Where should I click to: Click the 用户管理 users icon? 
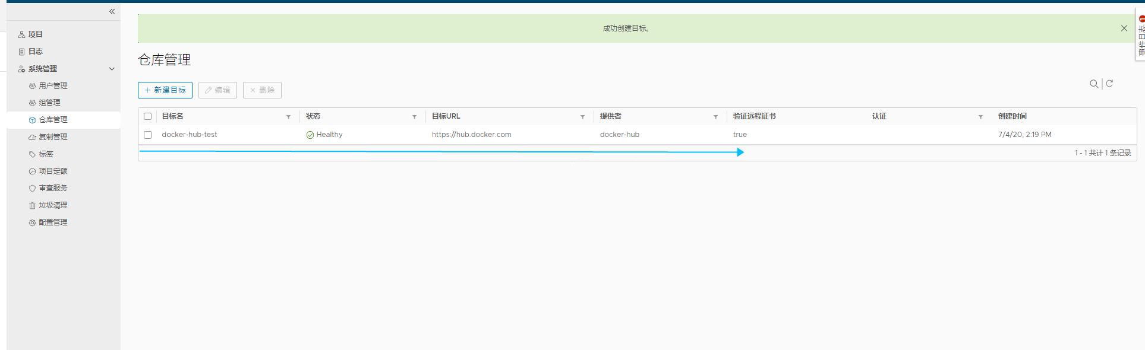32,87
